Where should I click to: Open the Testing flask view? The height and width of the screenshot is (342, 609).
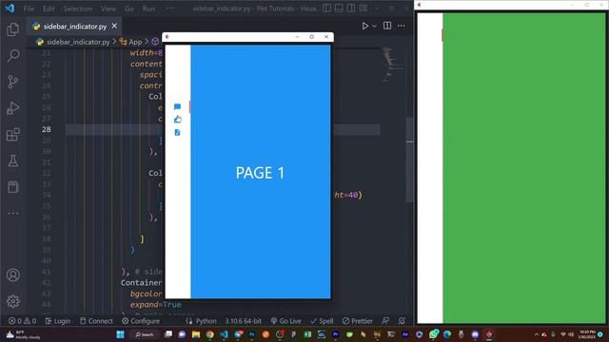[12, 161]
